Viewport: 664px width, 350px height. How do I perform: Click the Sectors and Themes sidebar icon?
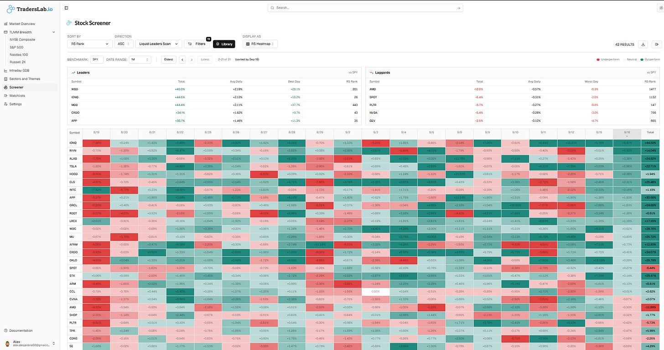click(x=5, y=79)
